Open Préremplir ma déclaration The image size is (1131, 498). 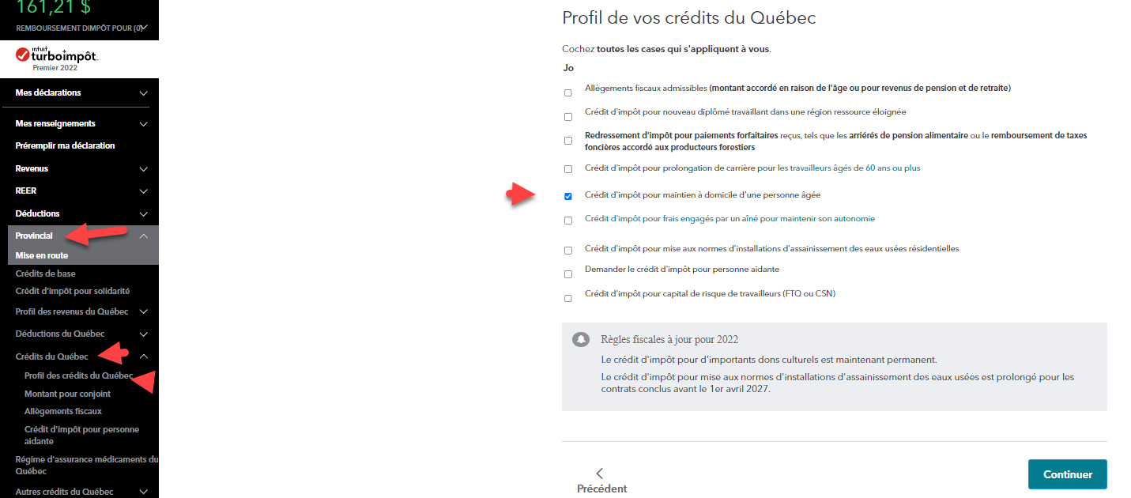tap(65, 145)
